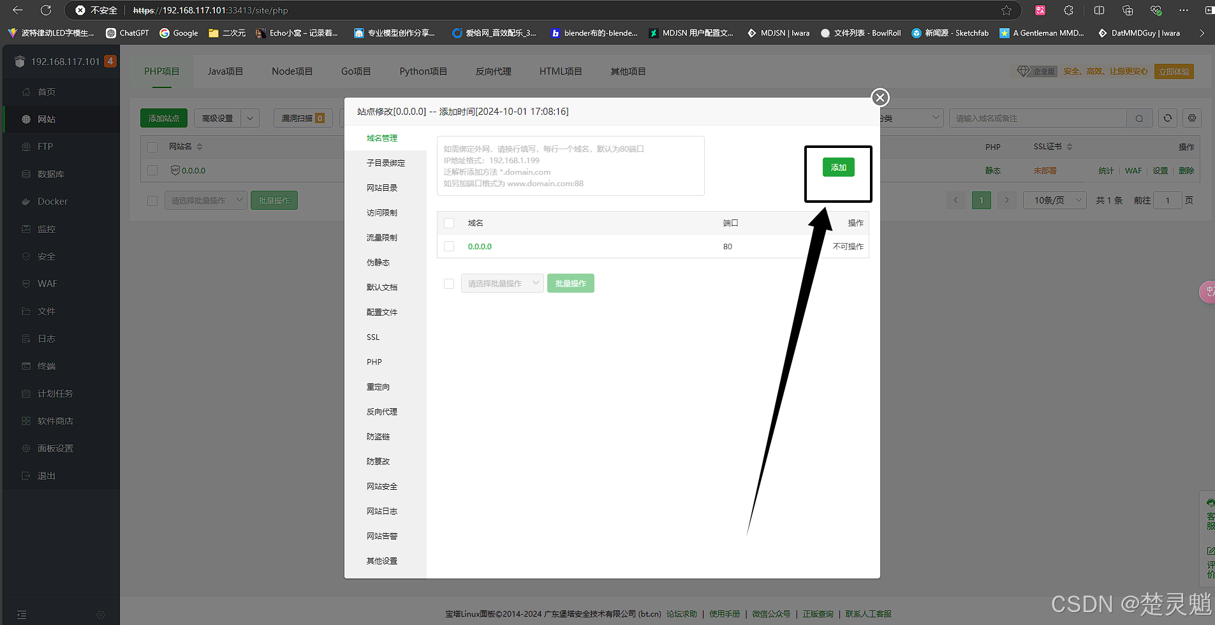Viewport: 1215px width, 625px height.
Task: Refresh site list with refresh icon
Action: [x=1168, y=118]
